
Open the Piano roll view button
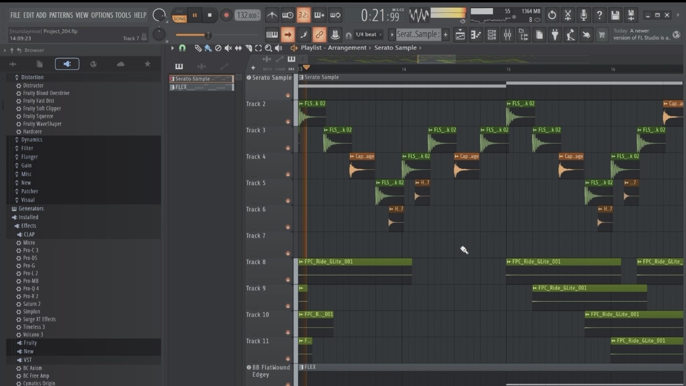click(x=476, y=35)
